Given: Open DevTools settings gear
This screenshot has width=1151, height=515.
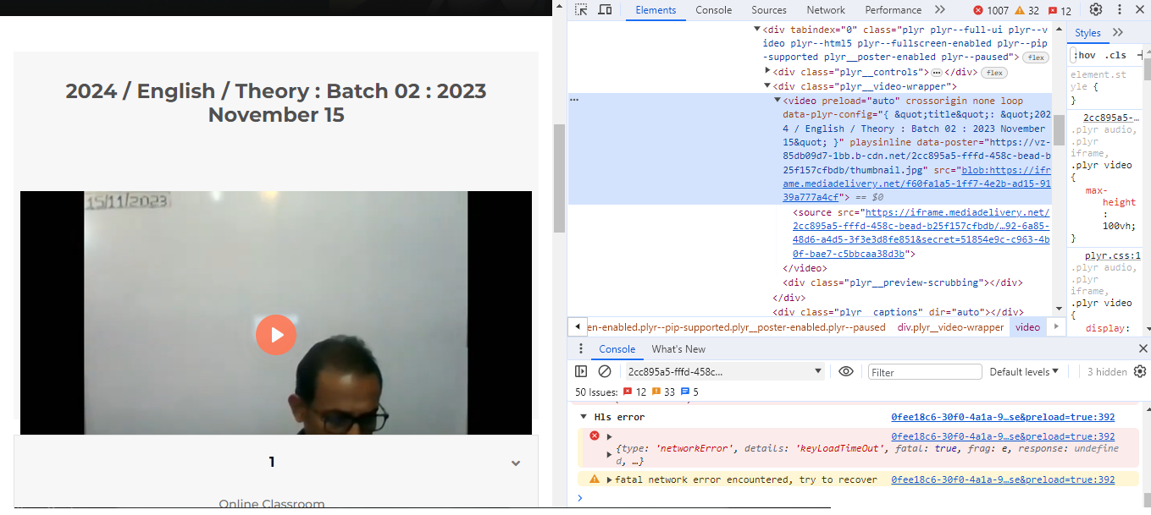Looking at the screenshot, I should click(1096, 10).
